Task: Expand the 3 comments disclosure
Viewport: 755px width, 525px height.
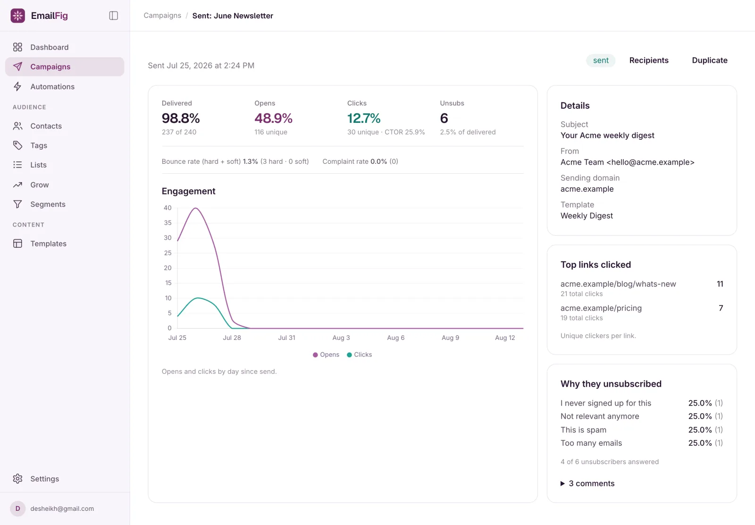Action: (587, 483)
